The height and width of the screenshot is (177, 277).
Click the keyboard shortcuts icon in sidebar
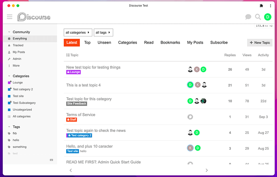click(51, 160)
